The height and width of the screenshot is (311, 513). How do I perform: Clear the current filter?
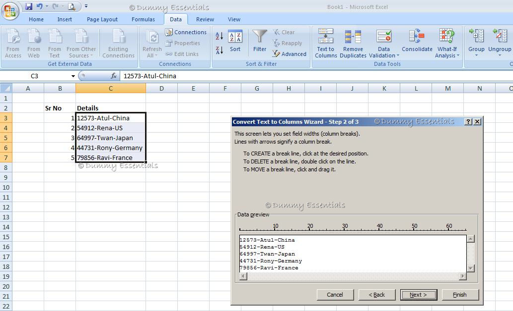284,32
